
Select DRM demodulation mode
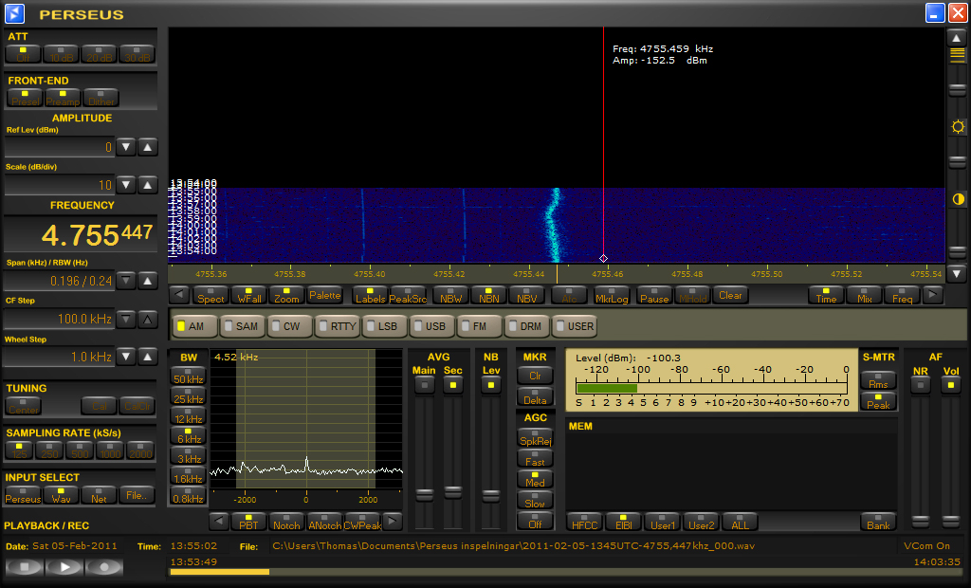click(527, 326)
